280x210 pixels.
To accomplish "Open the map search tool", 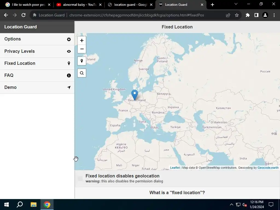I will click(82, 73).
